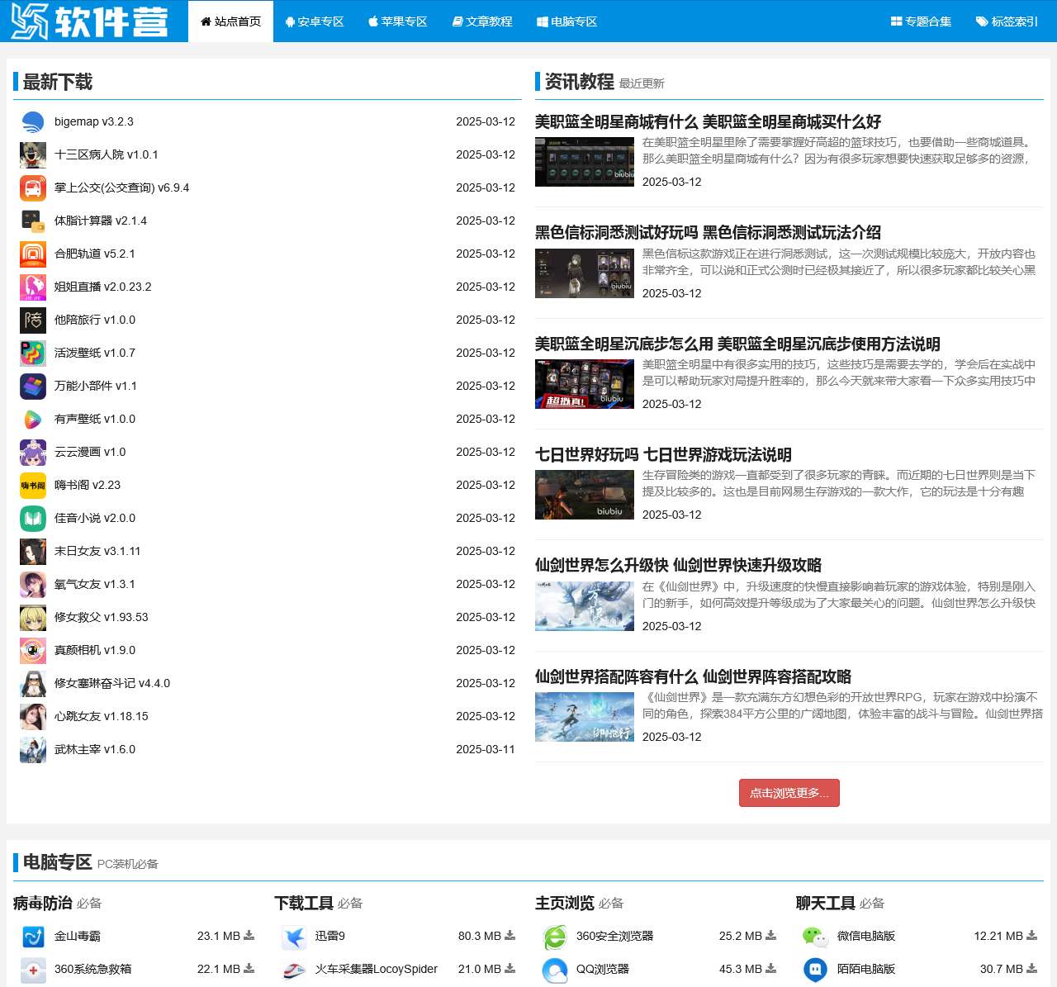The height and width of the screenshot is (987, 1057).
Task: Open the 佳音小说 green app icon
Action: click(33, 519)
